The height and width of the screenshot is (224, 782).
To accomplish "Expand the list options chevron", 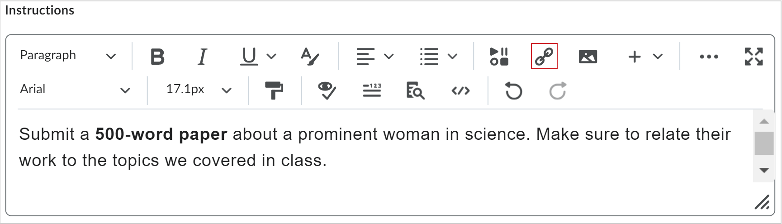I will [452, 57].
